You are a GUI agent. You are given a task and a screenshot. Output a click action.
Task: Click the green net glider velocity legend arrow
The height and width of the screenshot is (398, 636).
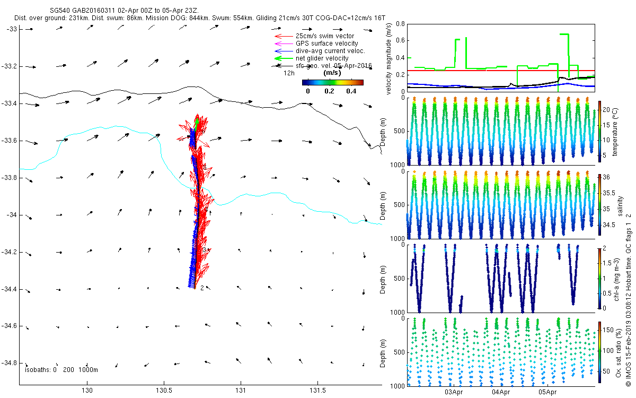(283, 58)
